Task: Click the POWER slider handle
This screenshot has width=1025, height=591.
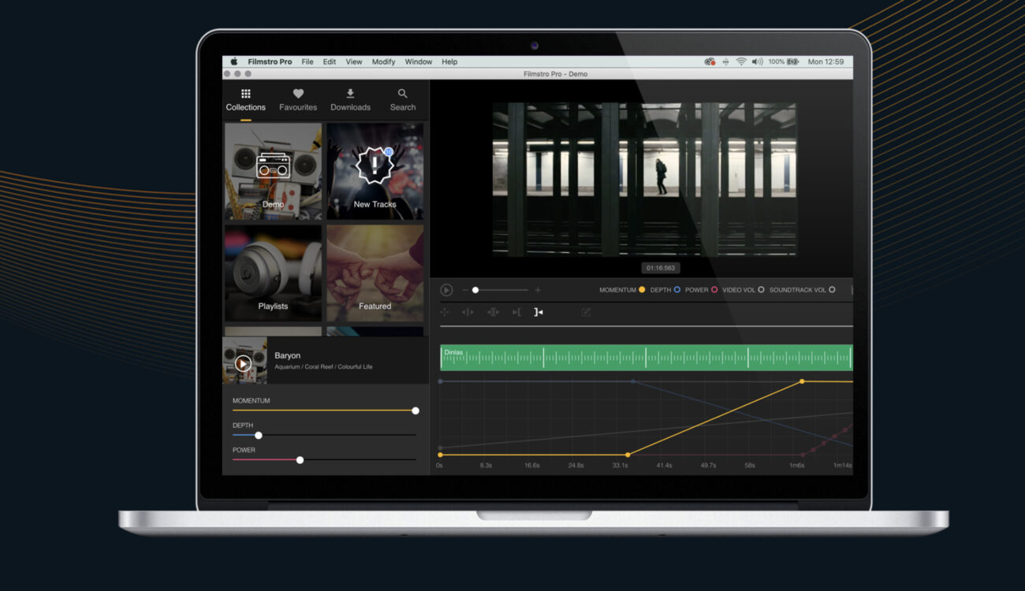Action: 300,459
